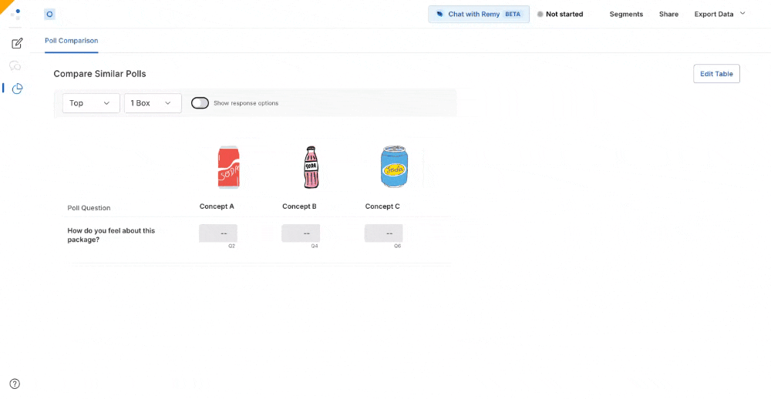Switch to the Poll Comparison tab
771x399 pixels.
click(71, 41)
